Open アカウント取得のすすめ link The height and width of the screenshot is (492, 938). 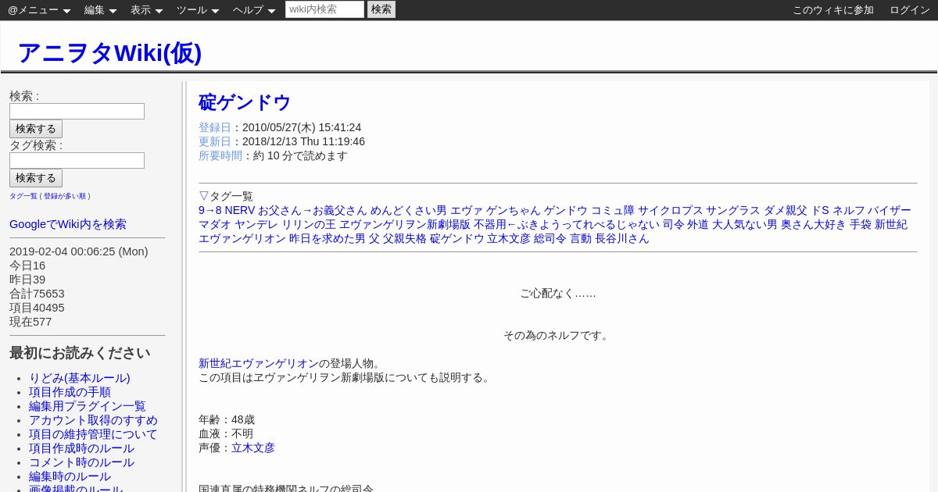(x=93, y=420)
